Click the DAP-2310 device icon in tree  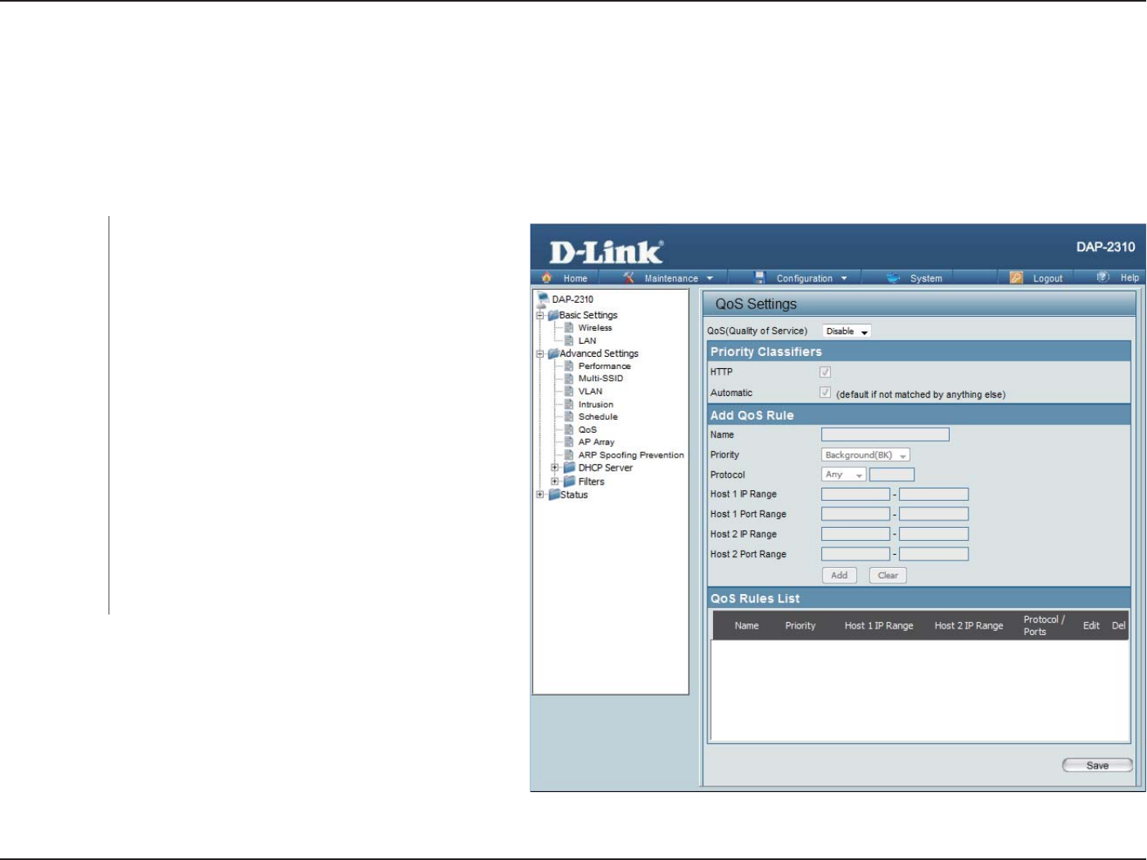pyautogui.click(x=543, y=299)
